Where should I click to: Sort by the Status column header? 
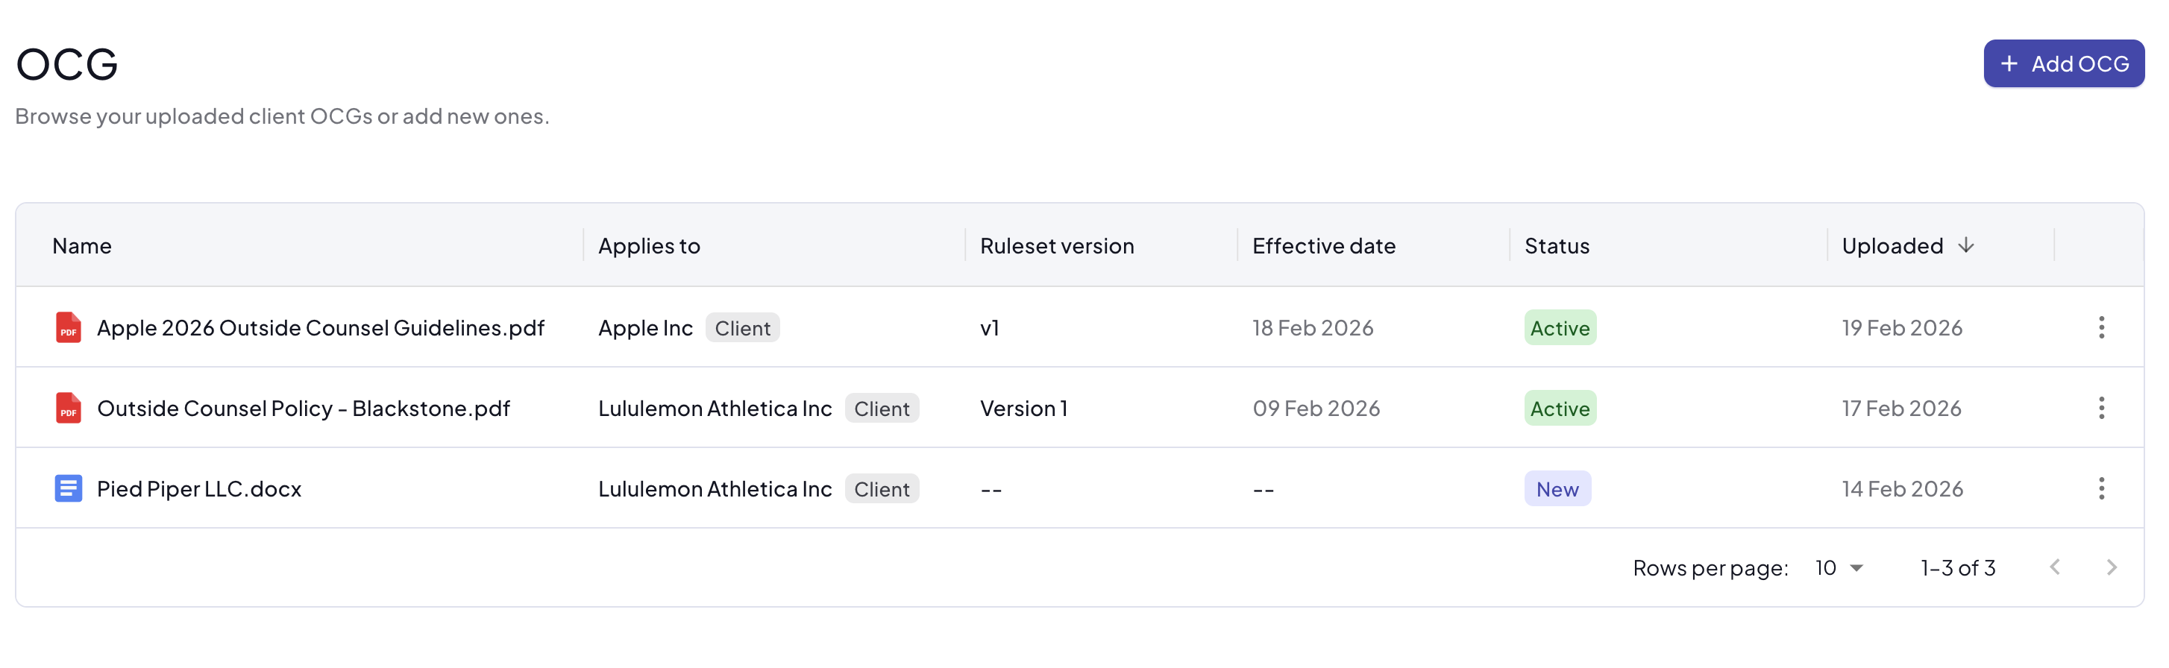[x=1556, y=246]
